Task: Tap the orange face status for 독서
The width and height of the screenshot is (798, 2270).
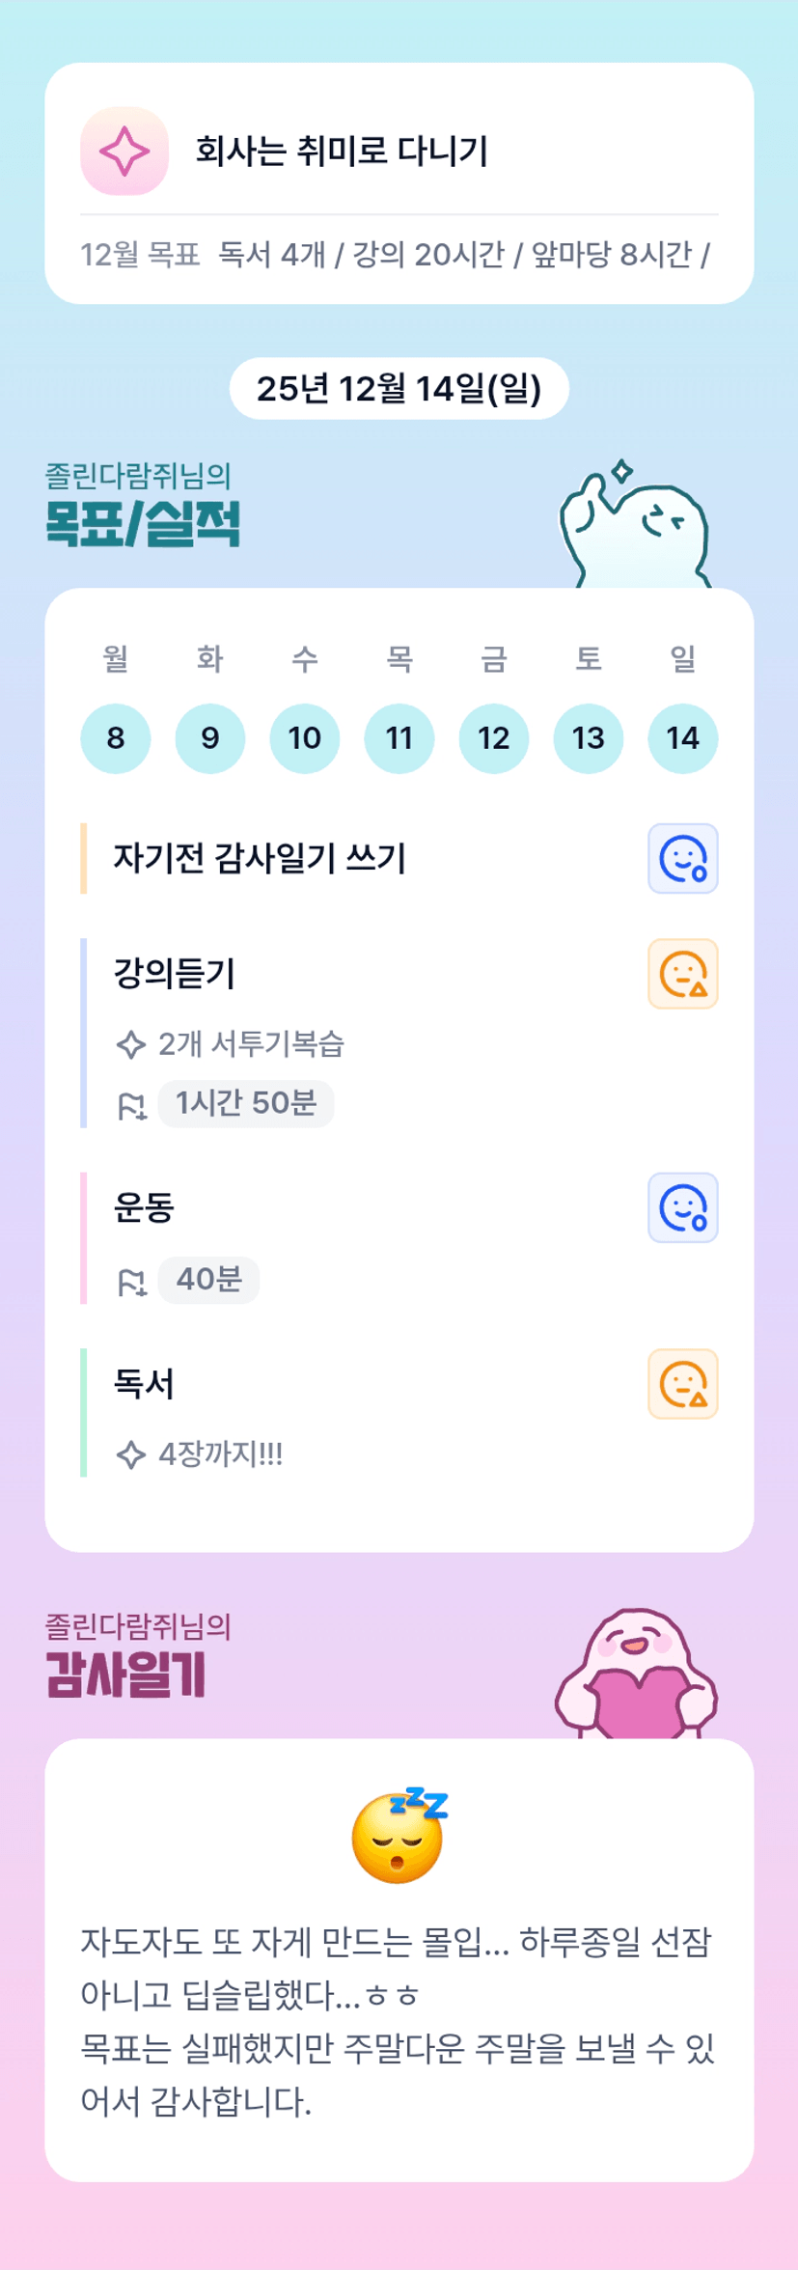Action: pos(682,1384)
